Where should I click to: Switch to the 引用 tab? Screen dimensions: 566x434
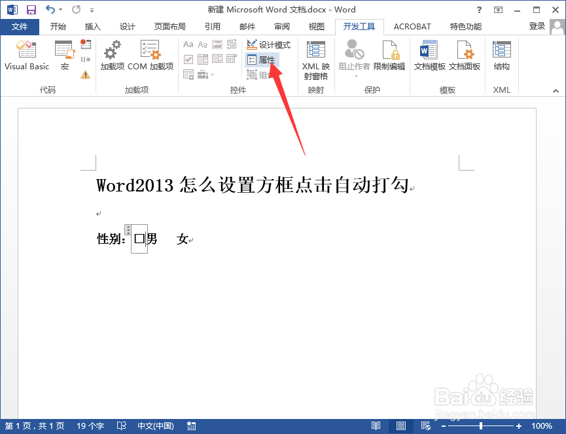[212, 27]
